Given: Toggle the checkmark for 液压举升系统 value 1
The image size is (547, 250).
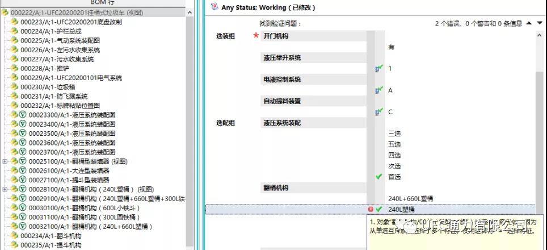Looking at the screenshot, I should [x=379, y=69].
